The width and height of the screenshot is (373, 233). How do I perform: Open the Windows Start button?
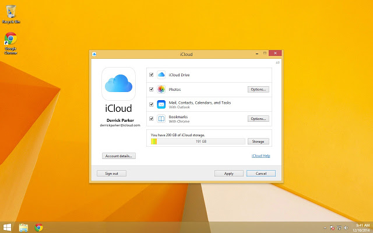coord(7,227)
